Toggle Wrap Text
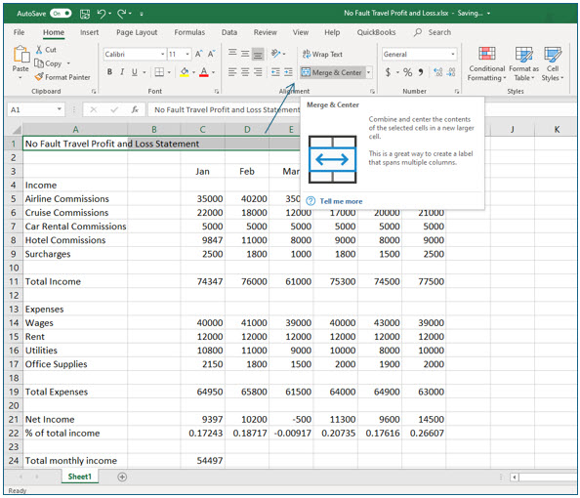The image size is (580, 498). [x=322, y=54]
